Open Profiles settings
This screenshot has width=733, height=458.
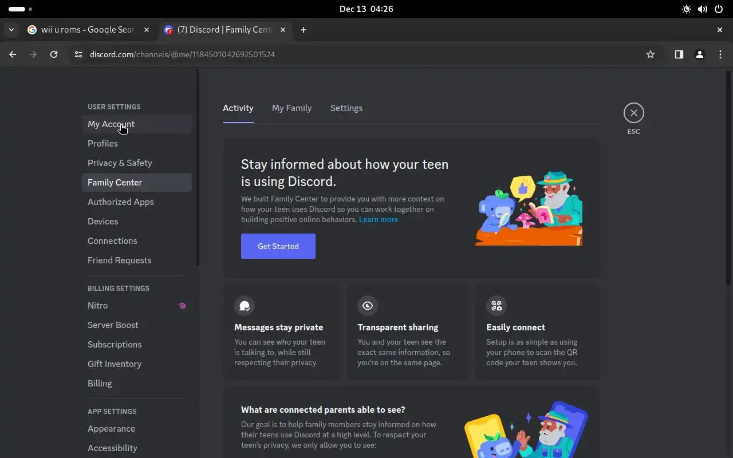(136, 144)
